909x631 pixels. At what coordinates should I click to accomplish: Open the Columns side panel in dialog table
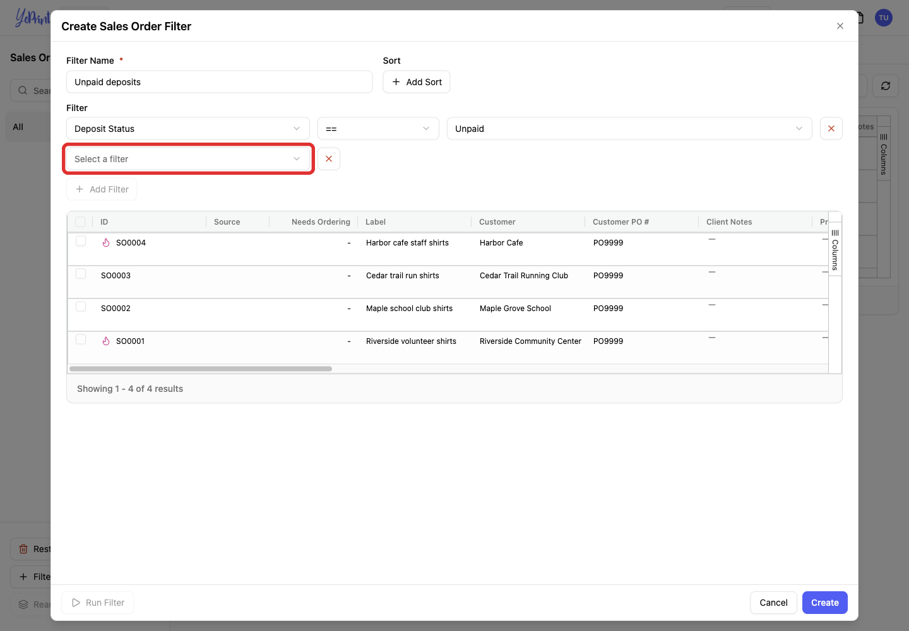tap(835, 249)
